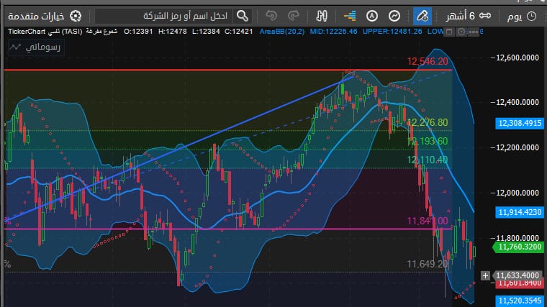Screen dimensions: 547x307
Task: Click the compare chart circle icon
Action: [x=394, y=15]
